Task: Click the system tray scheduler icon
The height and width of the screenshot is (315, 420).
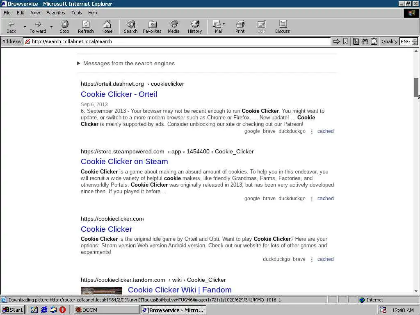Action: 383,310
